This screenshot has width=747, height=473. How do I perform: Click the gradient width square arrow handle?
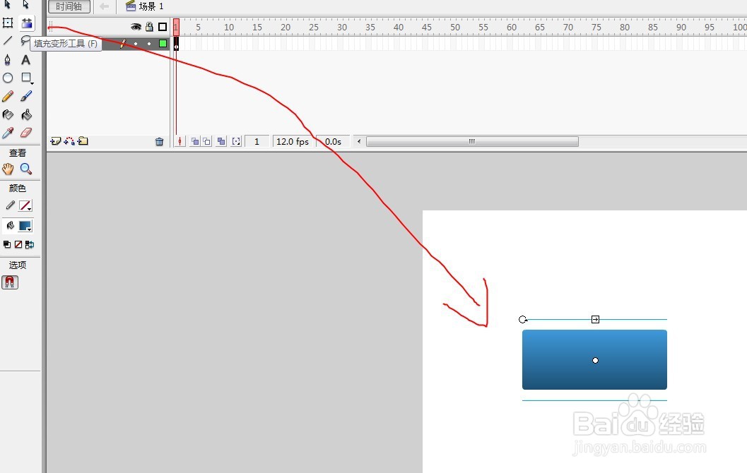click(595, 319)
